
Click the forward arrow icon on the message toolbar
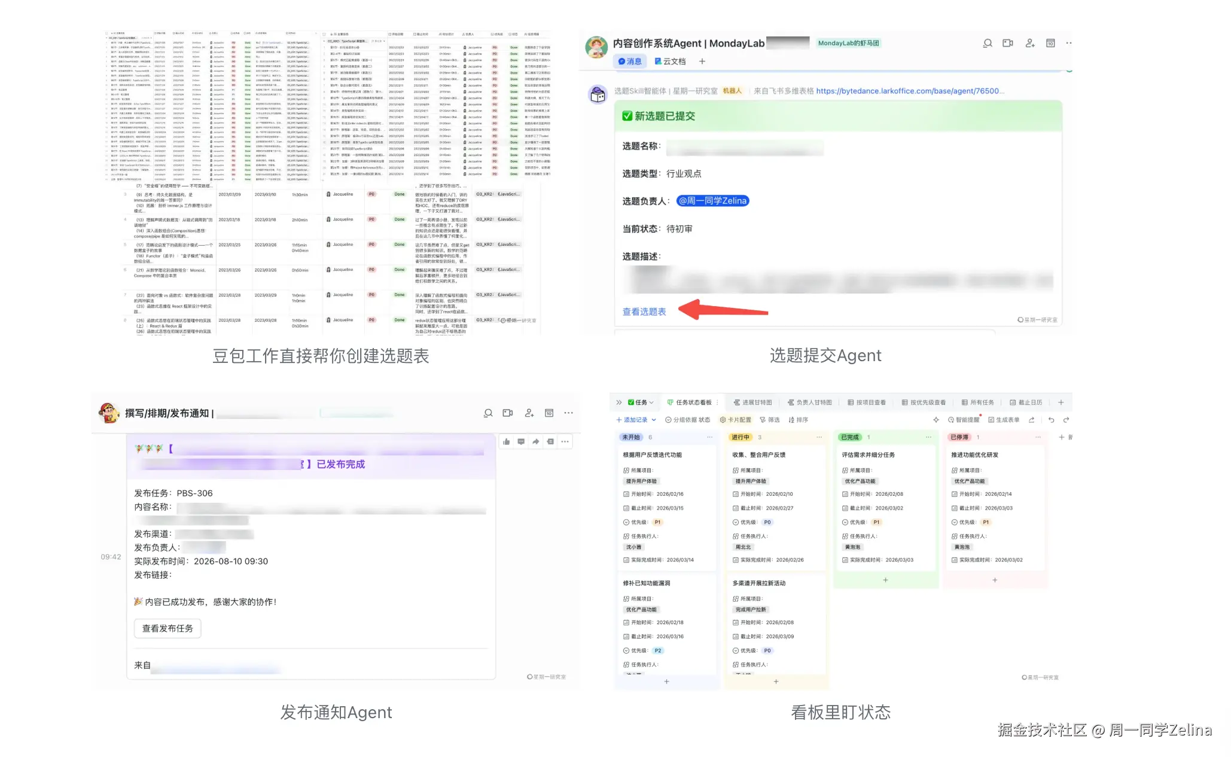point(536,441)
